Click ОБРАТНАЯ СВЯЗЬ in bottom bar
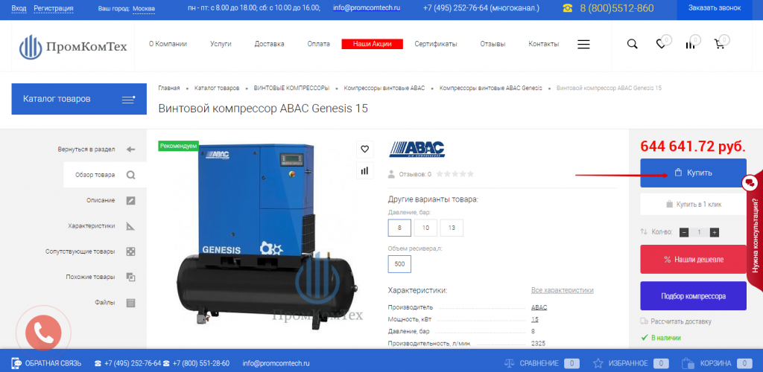Image resolution: width=763 pixels, height=372 pixels. pos(46,363)
